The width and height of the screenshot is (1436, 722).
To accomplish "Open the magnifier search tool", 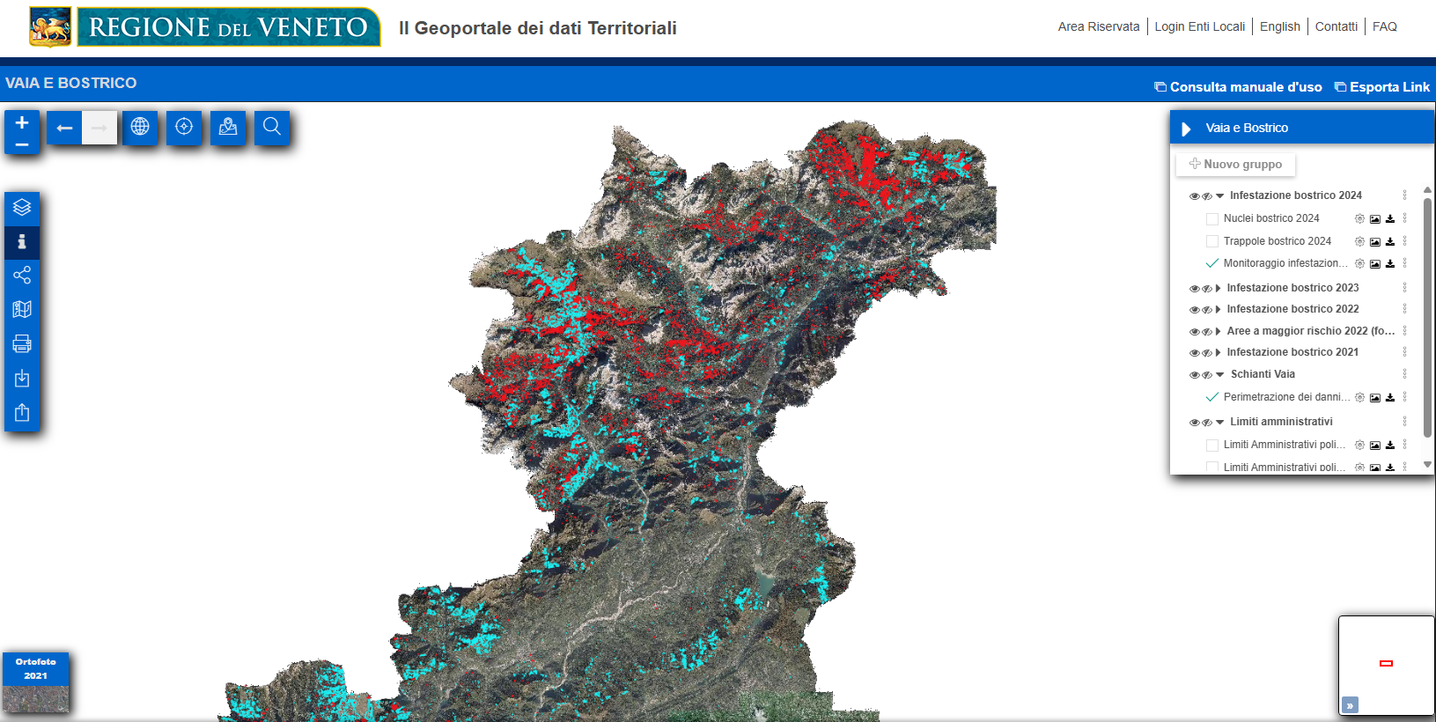I will (272, 127).
